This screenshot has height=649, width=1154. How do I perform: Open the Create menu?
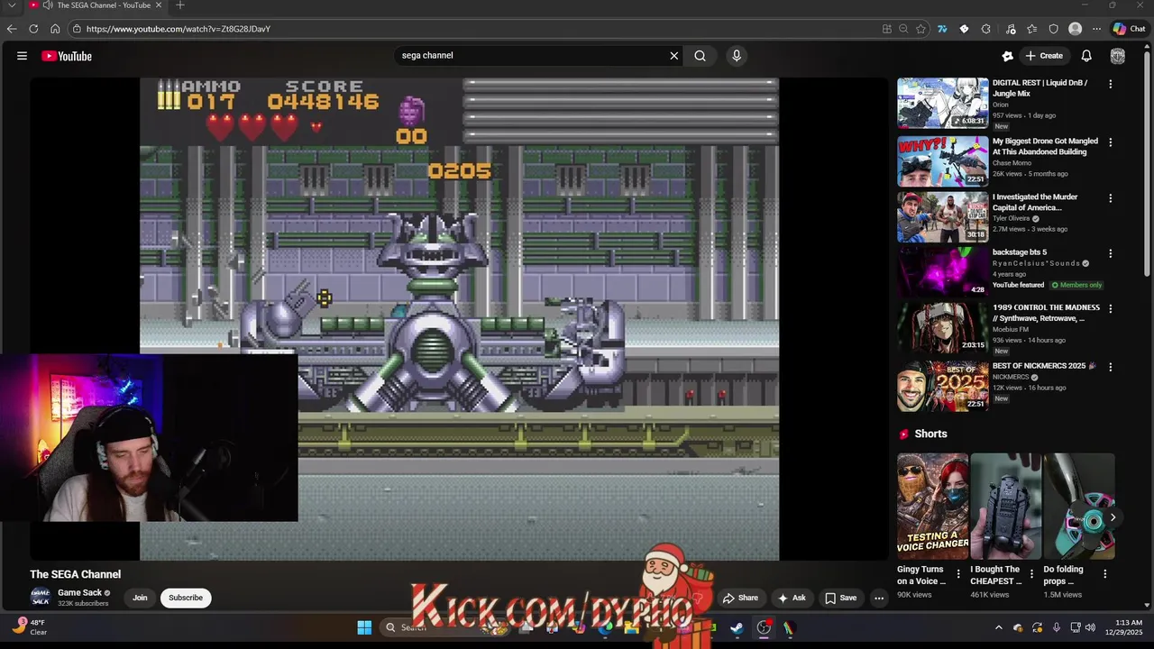pos(1044,56)
